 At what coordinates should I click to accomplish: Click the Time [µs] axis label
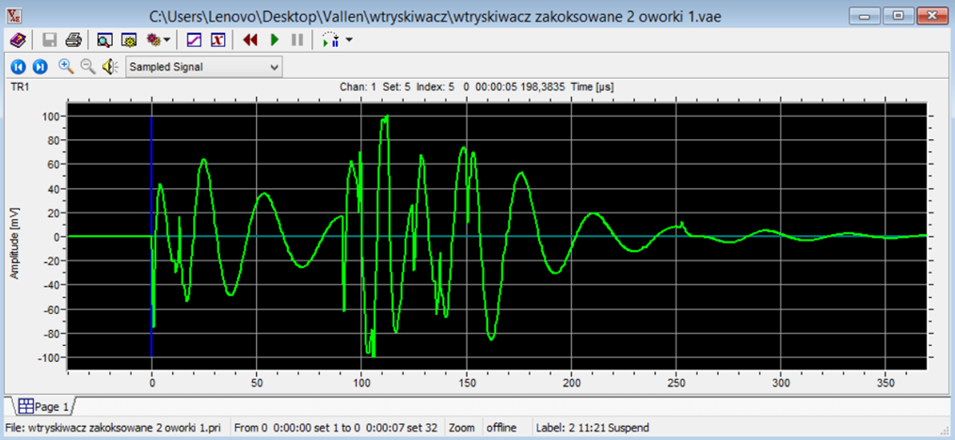(x=592, y=87)
